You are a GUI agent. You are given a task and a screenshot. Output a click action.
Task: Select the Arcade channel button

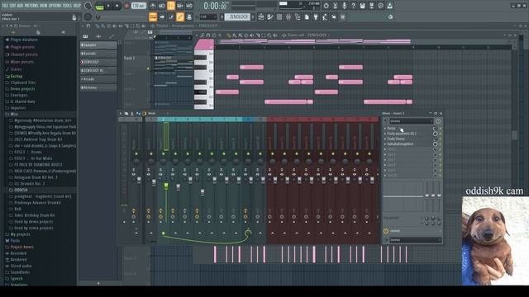[98, 79]
